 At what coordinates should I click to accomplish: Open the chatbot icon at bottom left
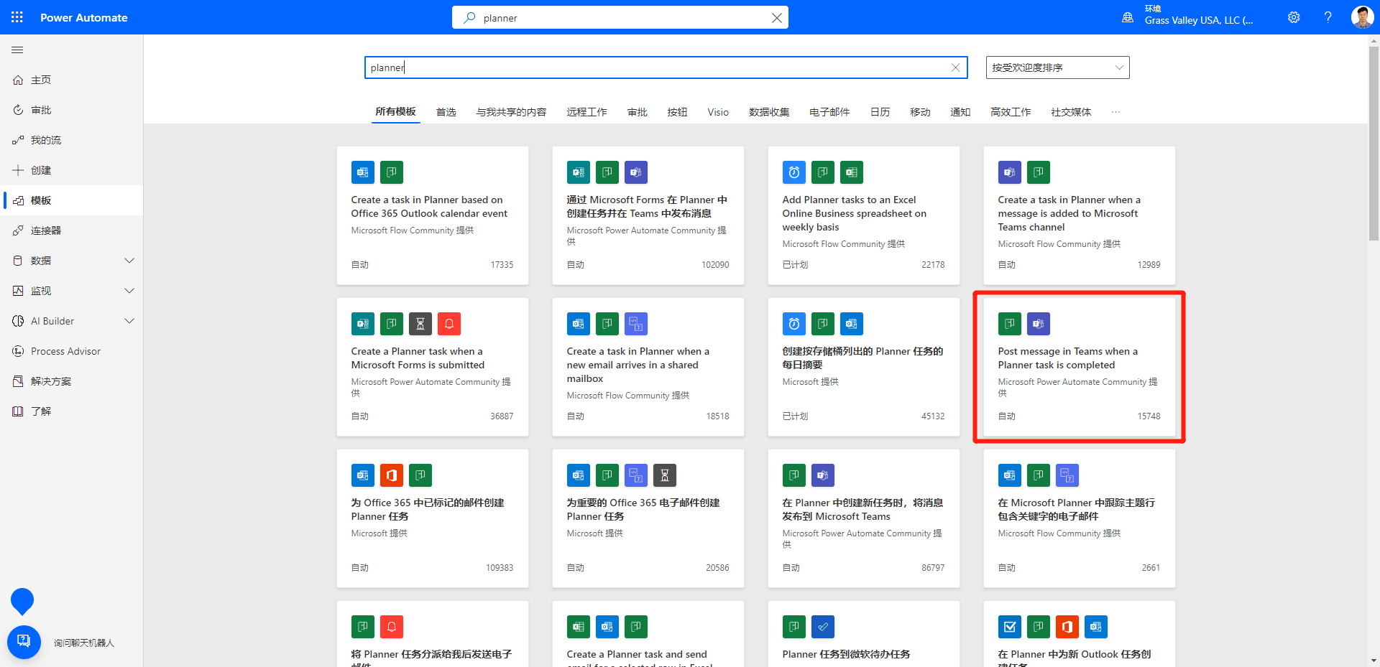24,642
